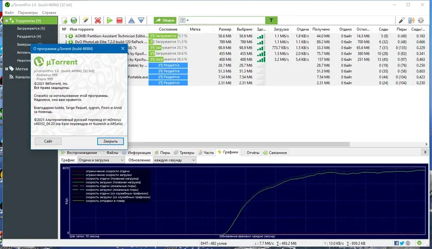432x249 pixels.
Task: Switch to the Информация tab
Action: (x=137, y=153)
